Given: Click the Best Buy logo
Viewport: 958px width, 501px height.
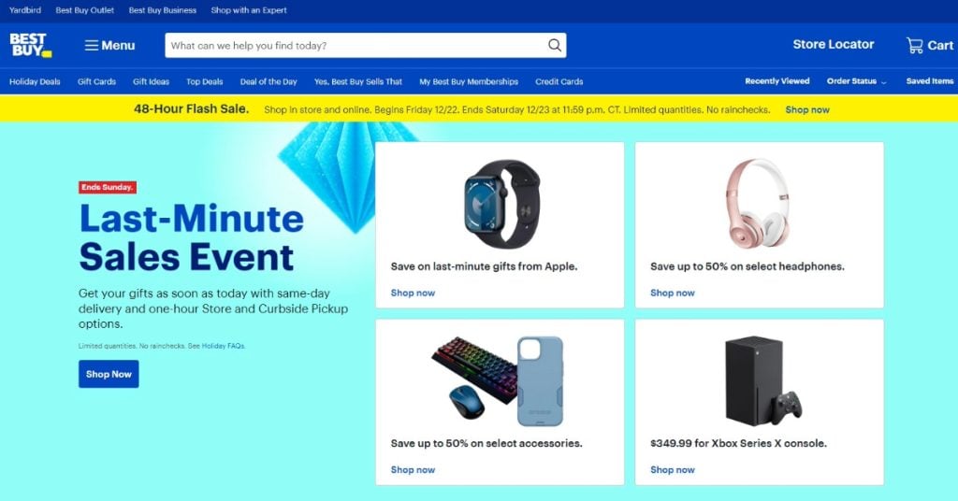Looking at the screenshot, I should tap(31, 45).
